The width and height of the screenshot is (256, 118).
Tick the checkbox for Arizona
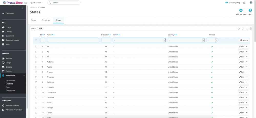(x=36, y=72)
